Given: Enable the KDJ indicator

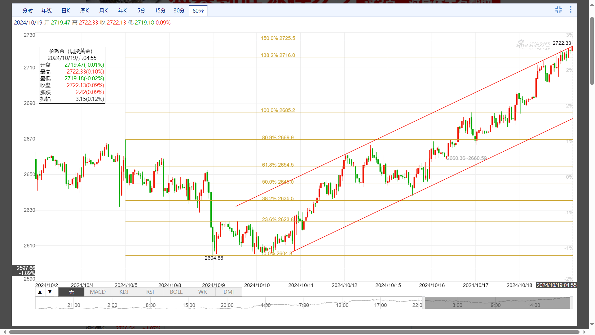Looking at the screenshot, I should (x=124, y=292).
